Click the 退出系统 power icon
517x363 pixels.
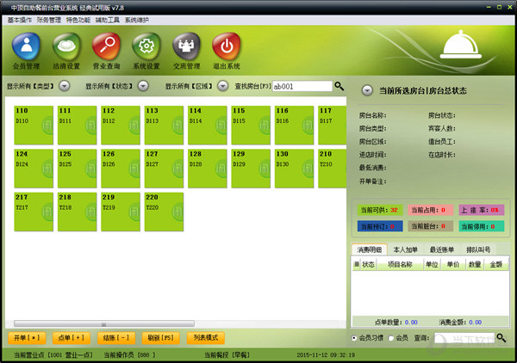pos(227,46)
